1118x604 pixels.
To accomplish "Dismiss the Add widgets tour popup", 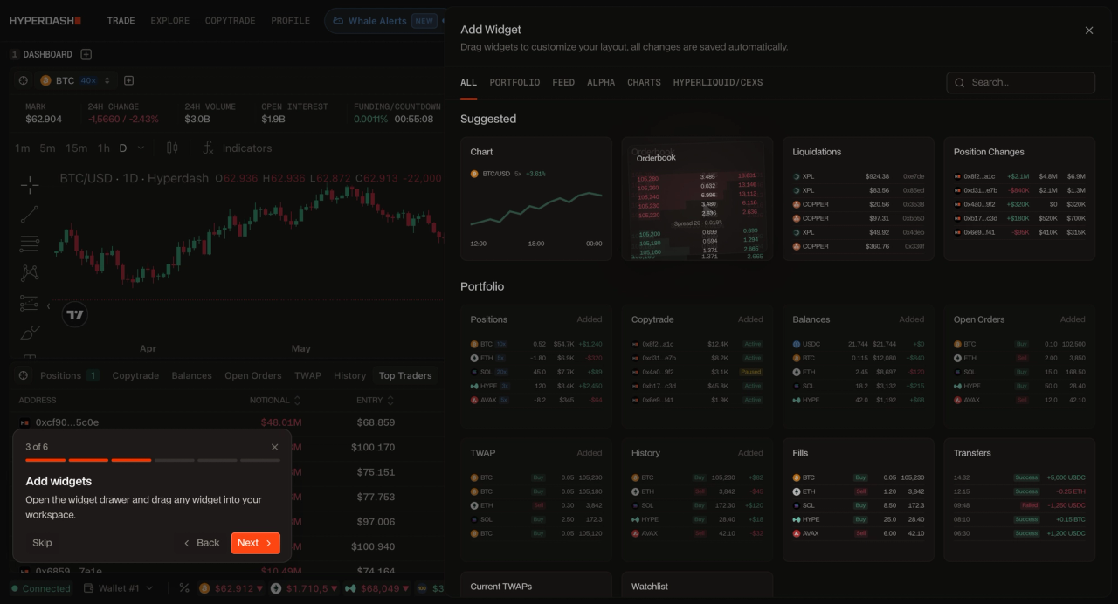I will (274, 447).
